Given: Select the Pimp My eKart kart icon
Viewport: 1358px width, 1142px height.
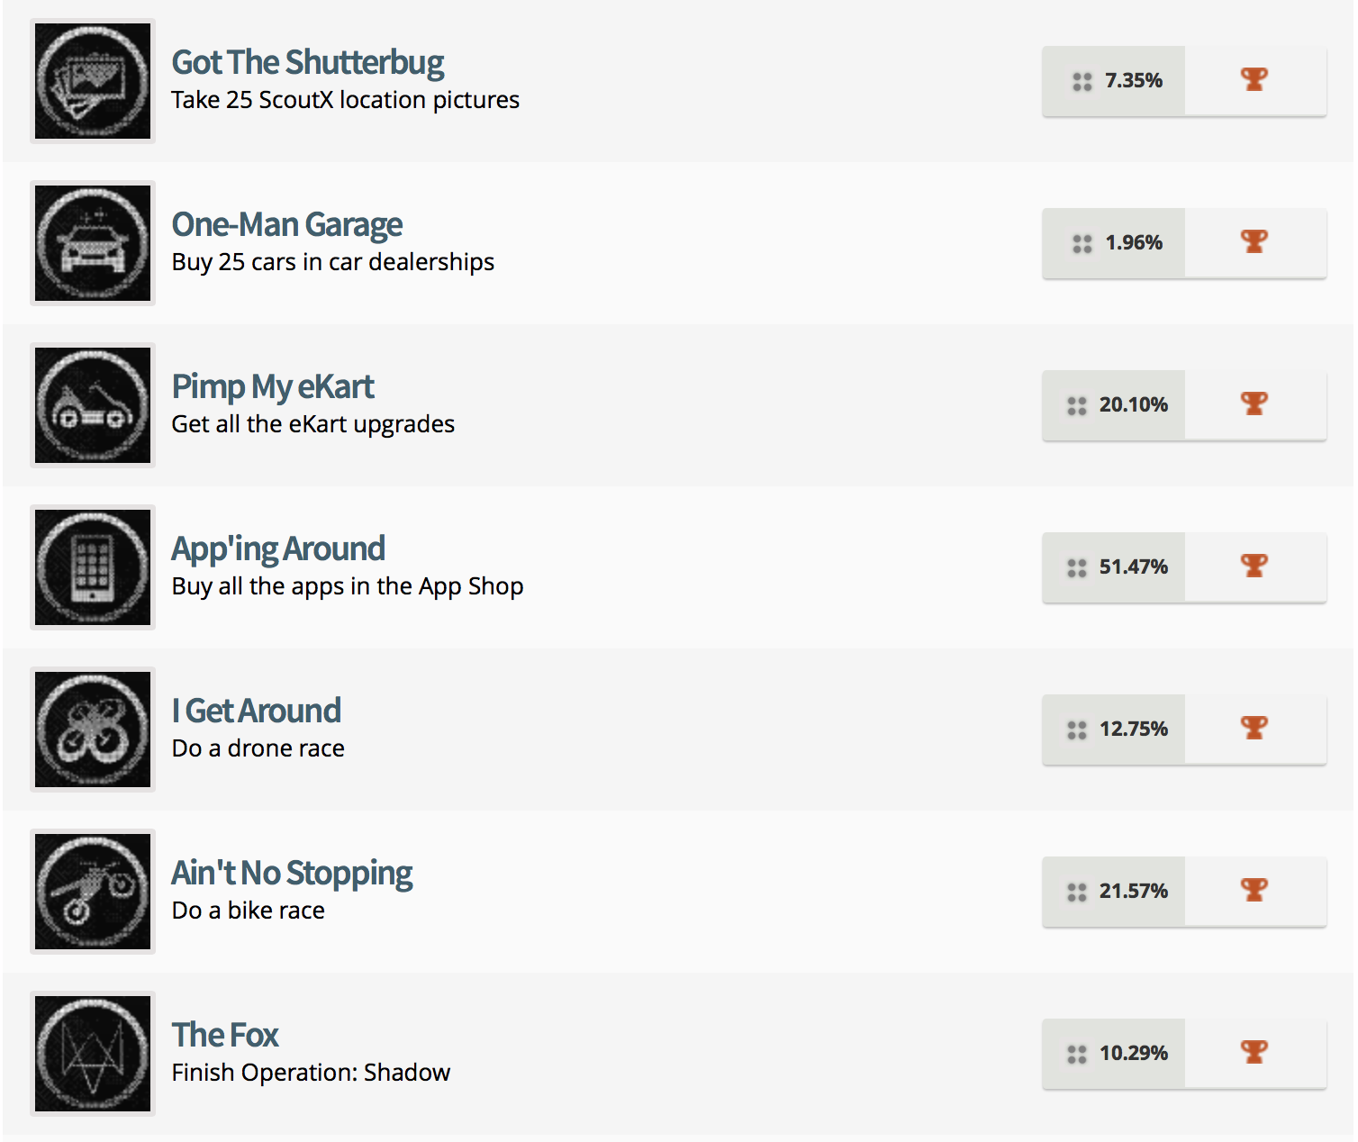Looking at the screenshot, I should pos(91,405).
